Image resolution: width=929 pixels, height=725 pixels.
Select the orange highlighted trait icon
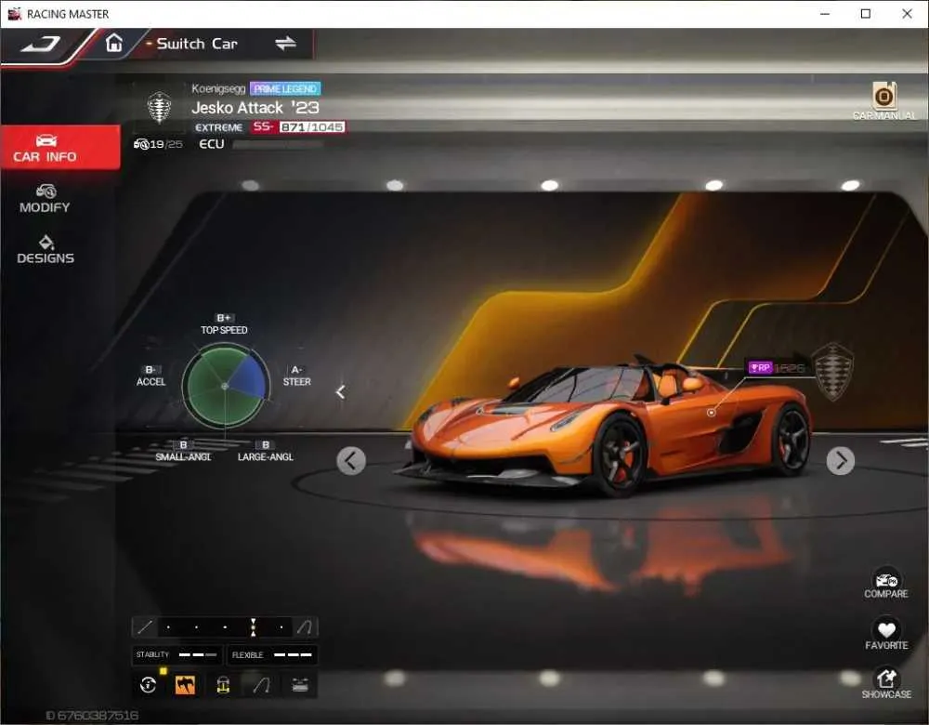click(x=186, y=685)
